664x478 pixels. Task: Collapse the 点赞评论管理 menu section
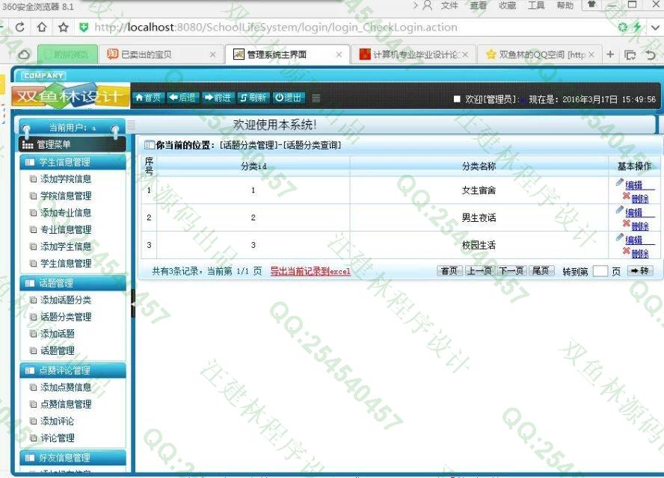73,370
